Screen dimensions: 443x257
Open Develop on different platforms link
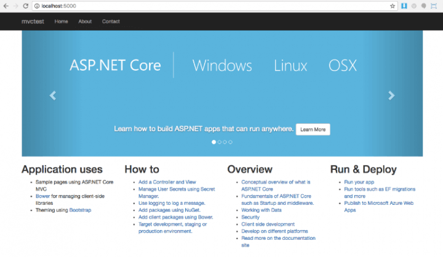coord(274,231)
